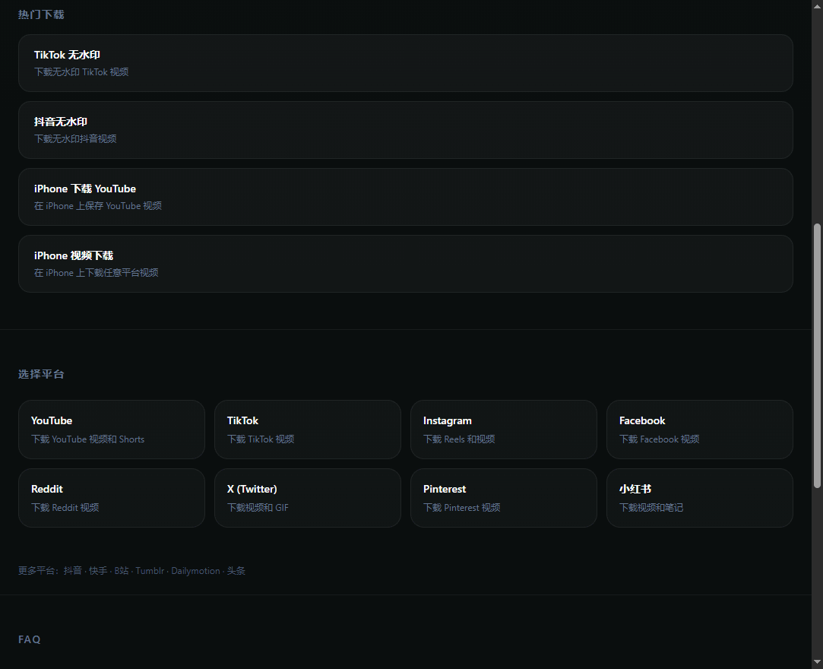
Task: Click the 选择平台 section heading
Action: [41, 374]
